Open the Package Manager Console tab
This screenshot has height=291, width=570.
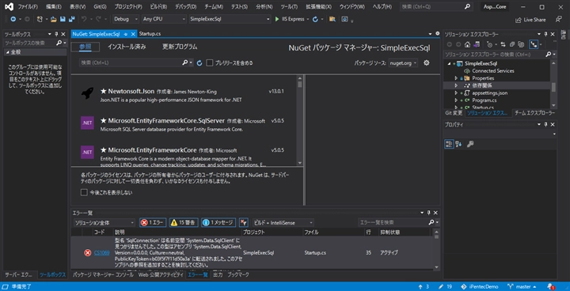tap(103, 274)
